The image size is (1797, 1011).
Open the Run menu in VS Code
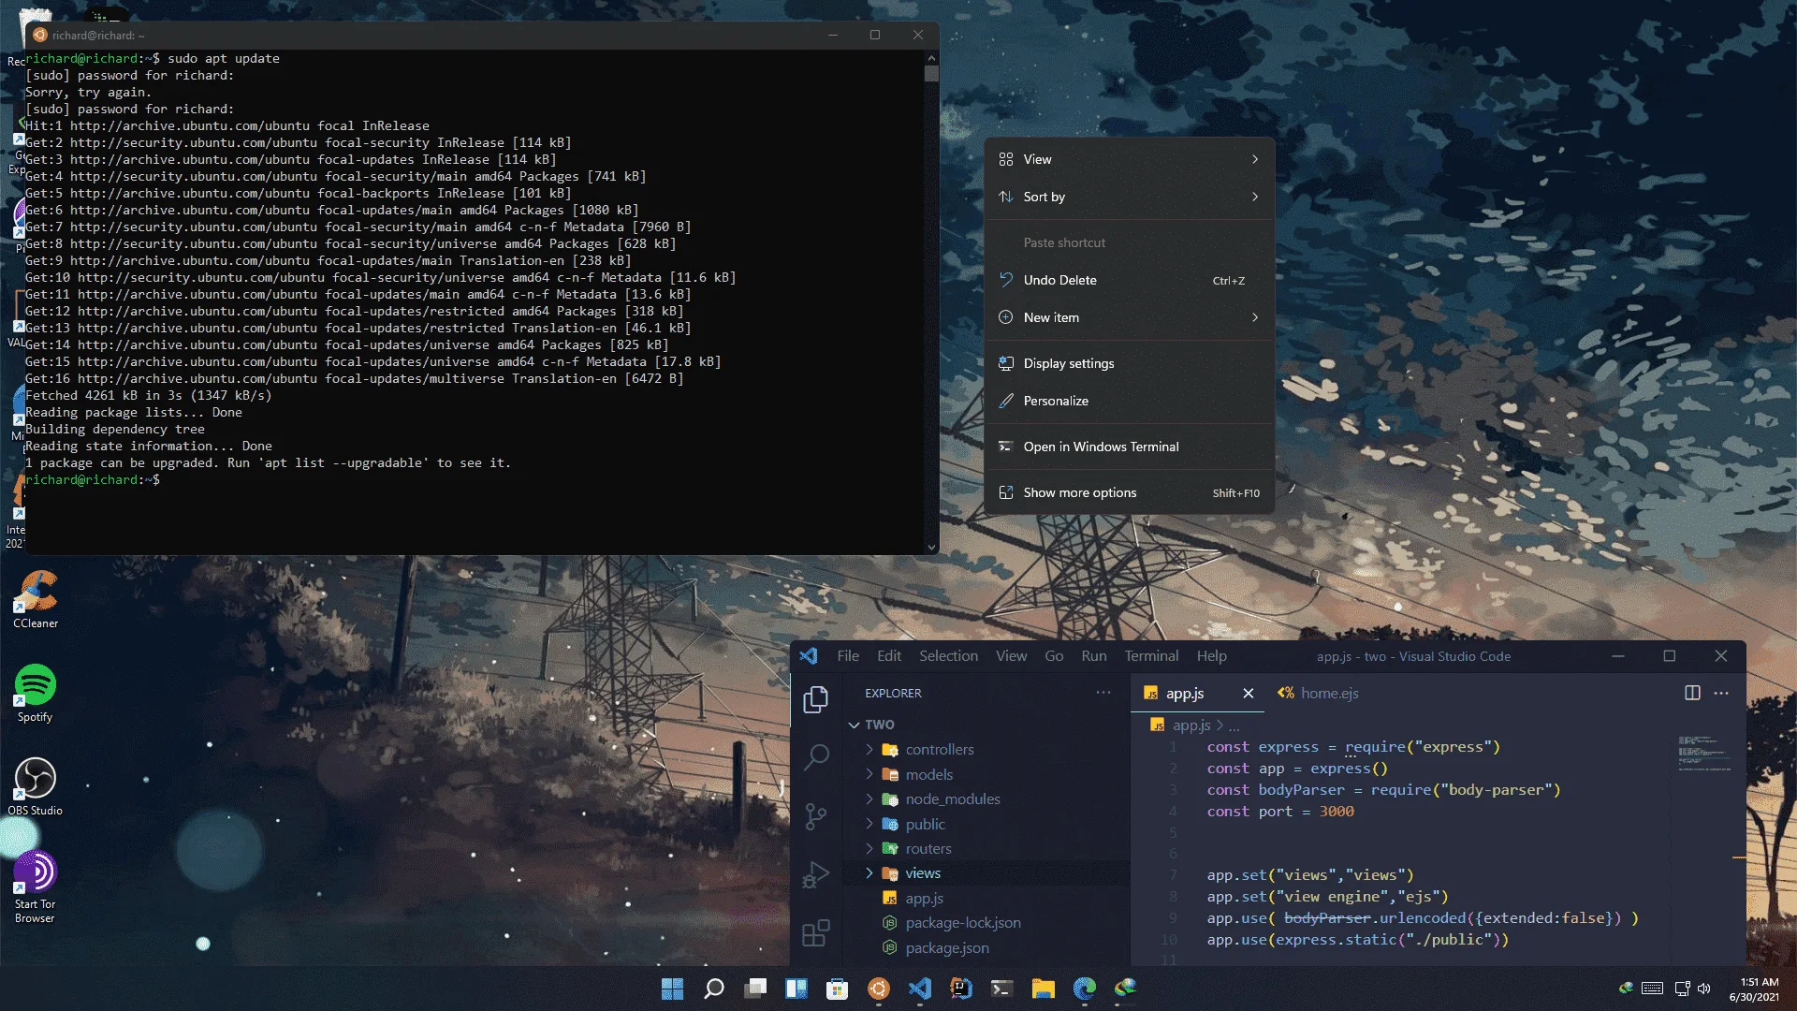[1093, 656]
